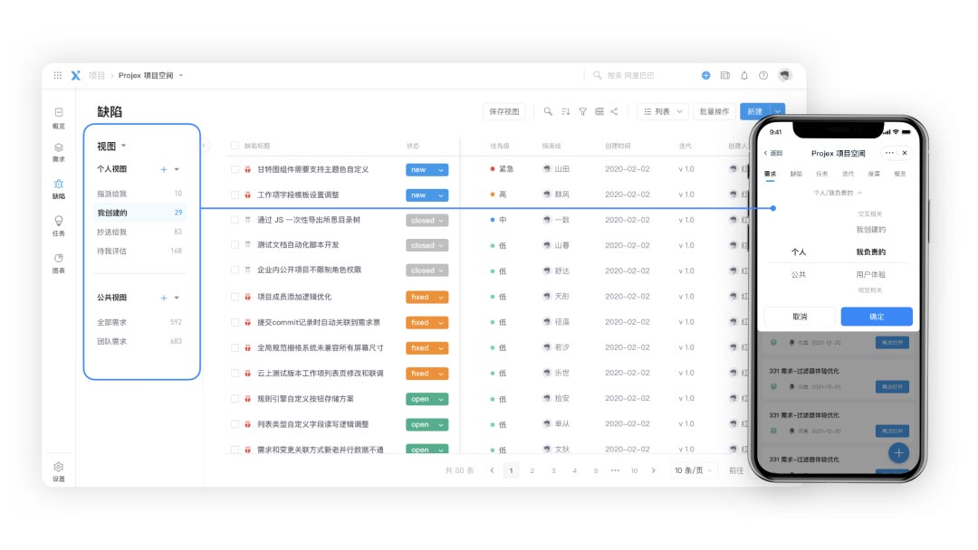Tick checkbox for 通过 JS 一次性导出所思目录树
Viewport: 978px width, 550px height.
click(235, 220)
